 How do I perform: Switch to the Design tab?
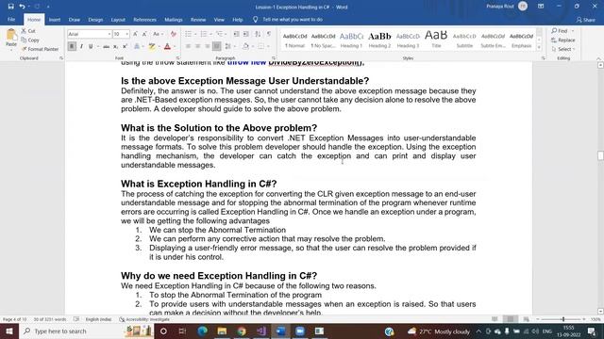point(95,20)
